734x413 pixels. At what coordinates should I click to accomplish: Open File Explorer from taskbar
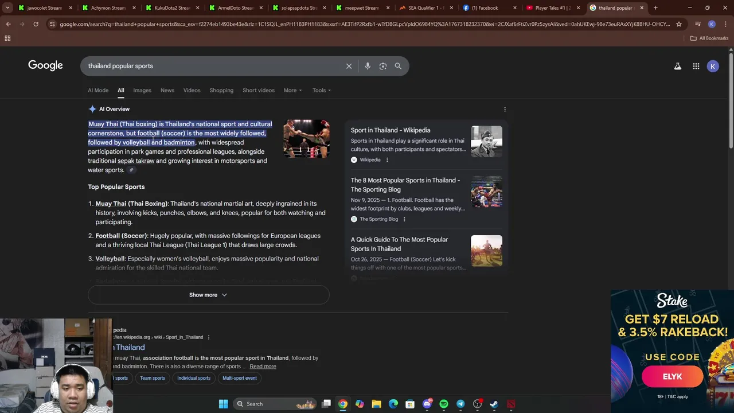(x=376, y=404)
